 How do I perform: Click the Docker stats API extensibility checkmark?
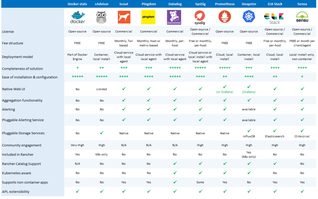(77, 191)
